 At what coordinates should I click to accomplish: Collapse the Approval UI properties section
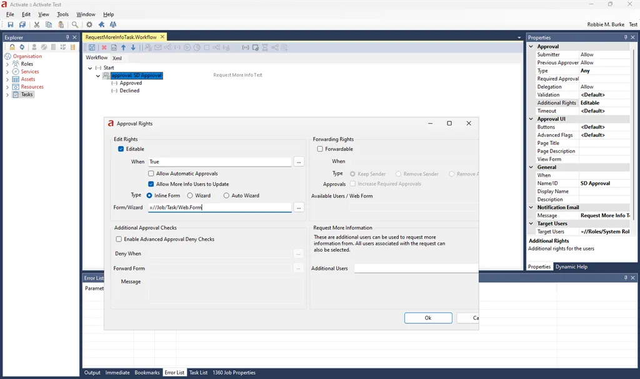531,119
